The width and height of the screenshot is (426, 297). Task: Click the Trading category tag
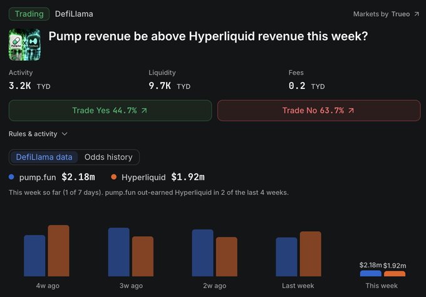coord(29,14)
